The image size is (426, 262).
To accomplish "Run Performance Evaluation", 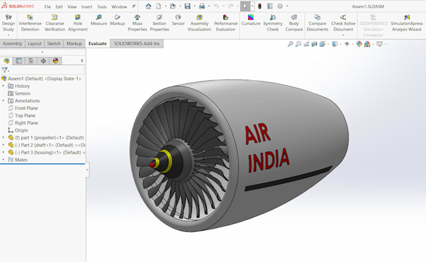I will pyautogui.click(x=226, y=23).
